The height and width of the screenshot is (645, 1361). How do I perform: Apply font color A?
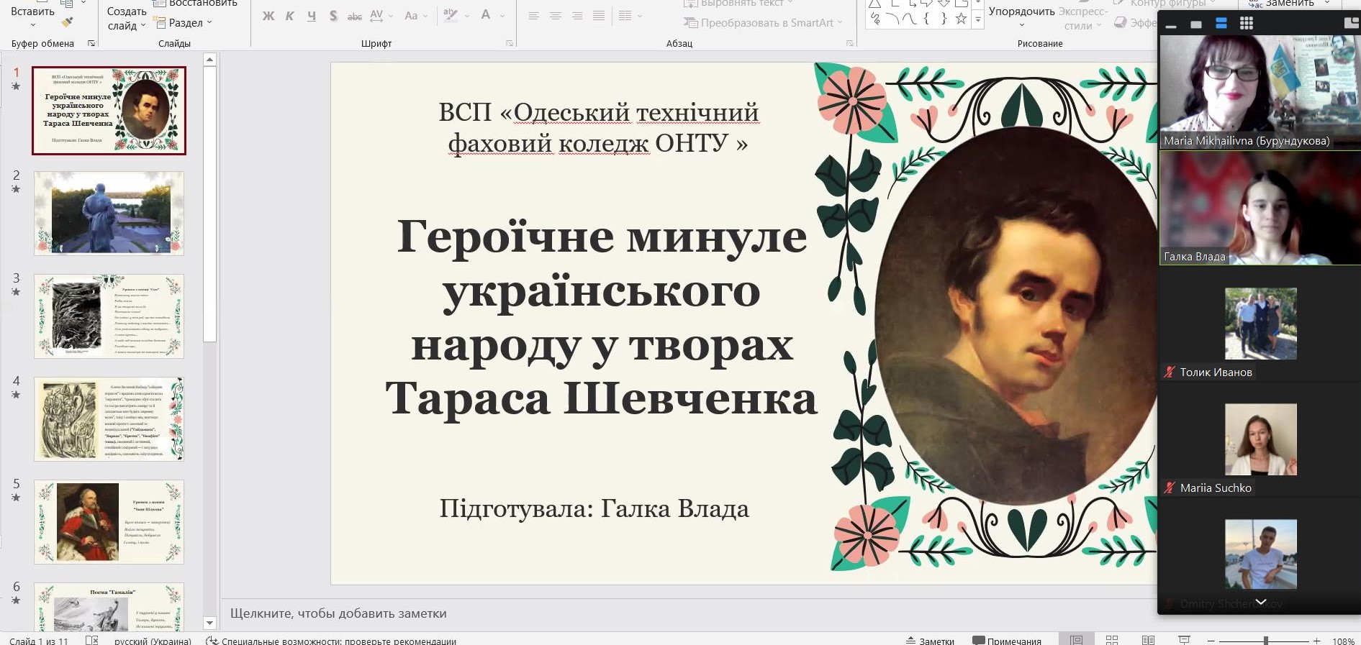486,16
